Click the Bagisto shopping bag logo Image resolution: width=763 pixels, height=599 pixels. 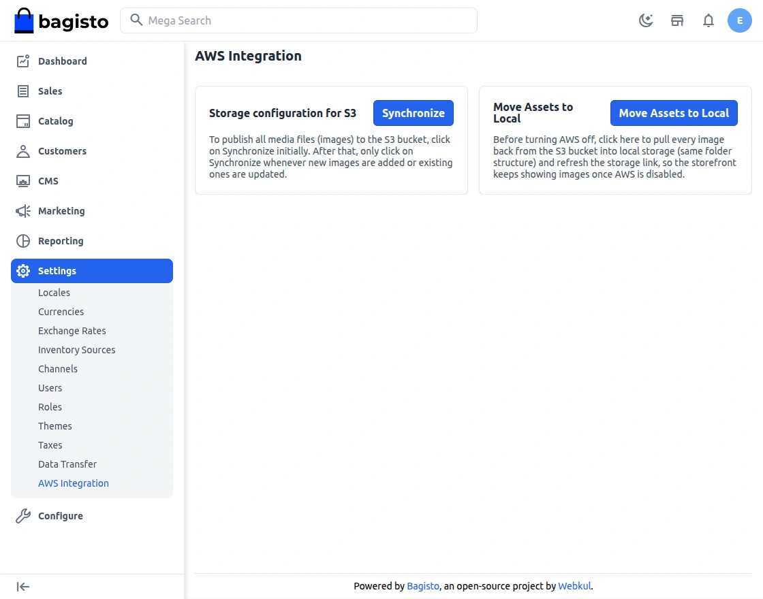pos(24,20)
